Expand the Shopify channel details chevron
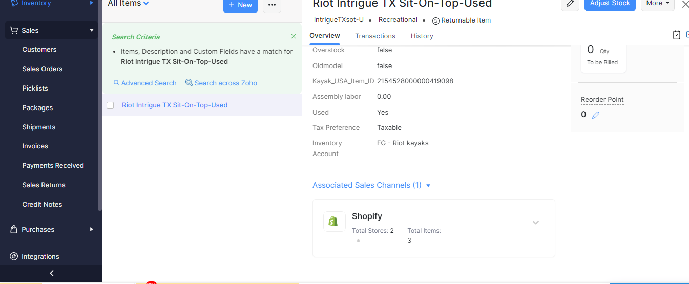This screenshot has height=284, width=689. [536, 223]
